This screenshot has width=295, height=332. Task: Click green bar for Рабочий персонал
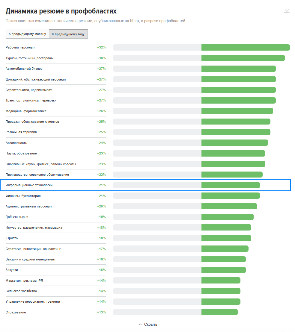coord(246,47)
